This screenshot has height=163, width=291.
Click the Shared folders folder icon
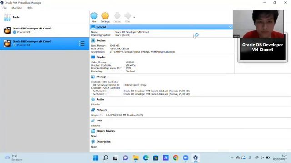click(x=93, y=131)
